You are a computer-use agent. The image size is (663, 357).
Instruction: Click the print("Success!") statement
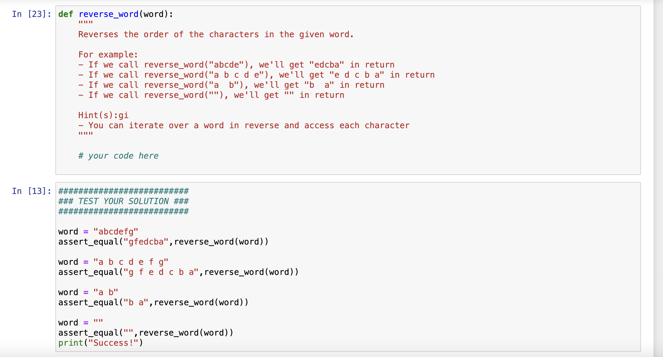pyautogui.click(x=100, y=342)
